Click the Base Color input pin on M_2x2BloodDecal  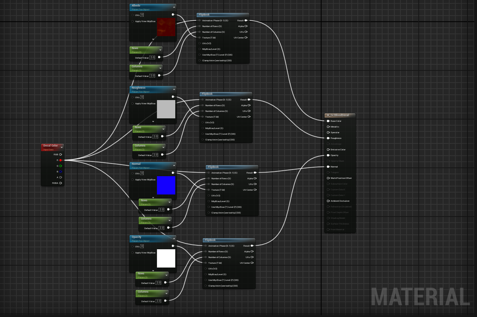coord(328,121)
